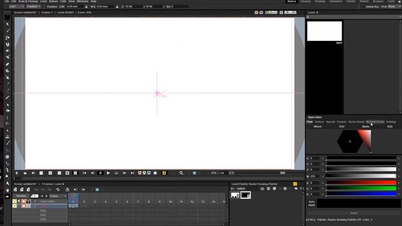
Task: Toggle the Wheel button in Style Editor
Action: 317,127
